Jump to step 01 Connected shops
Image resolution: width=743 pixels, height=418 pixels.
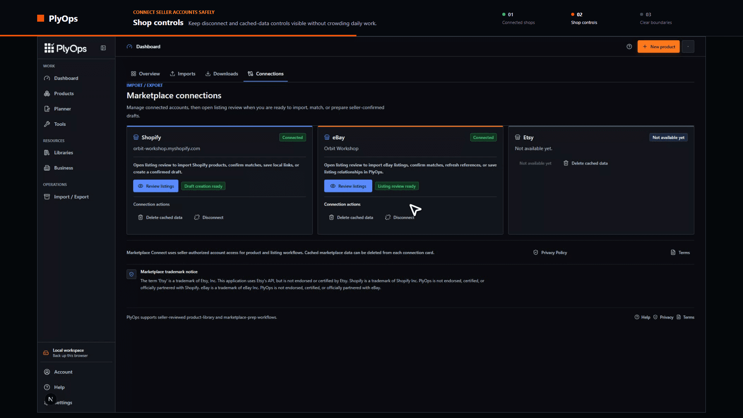[x=518, y=18]
